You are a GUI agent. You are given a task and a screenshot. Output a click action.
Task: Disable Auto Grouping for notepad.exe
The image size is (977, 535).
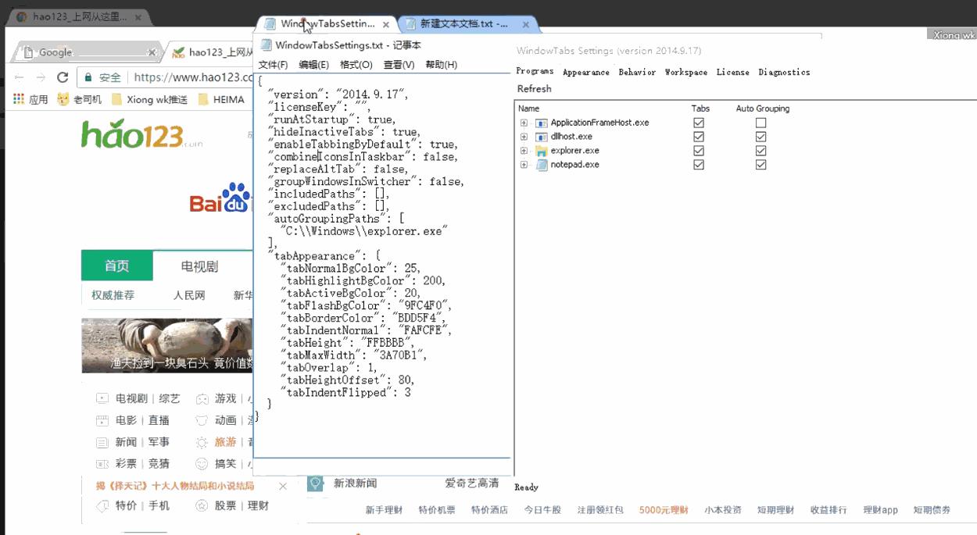click(x=760, y=165)
